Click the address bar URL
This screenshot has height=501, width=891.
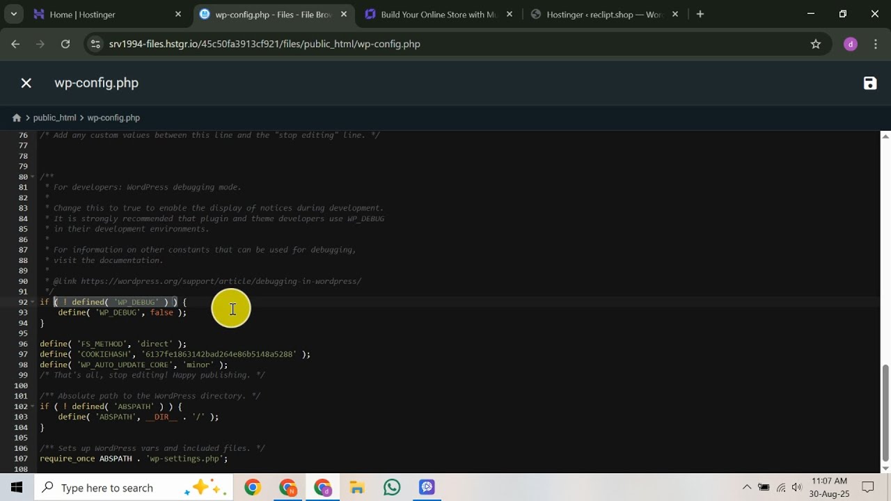pyautogui.click(x=265, y=44)
